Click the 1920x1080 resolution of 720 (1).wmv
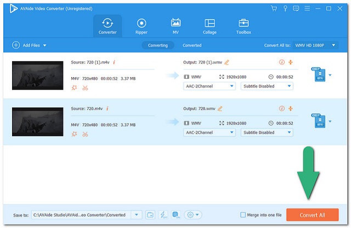Viewport: 351px width, 228px height. pos(236,77)
